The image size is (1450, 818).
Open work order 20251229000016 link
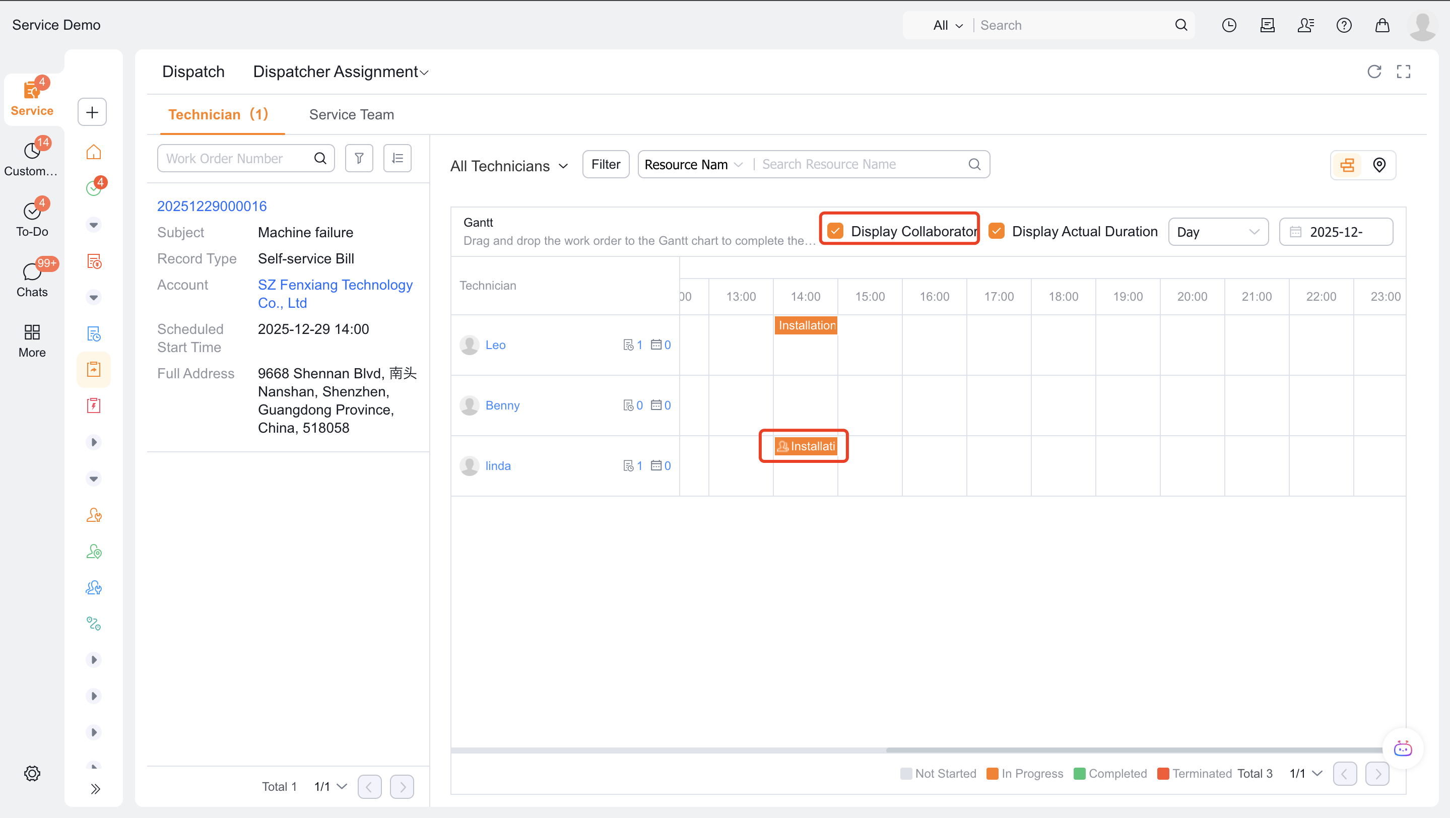(x=212, y=206)
